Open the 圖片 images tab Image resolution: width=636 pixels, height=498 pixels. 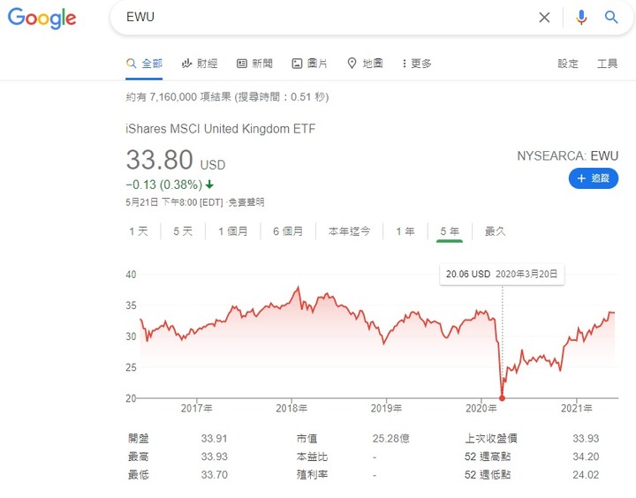tap(309, 64)
